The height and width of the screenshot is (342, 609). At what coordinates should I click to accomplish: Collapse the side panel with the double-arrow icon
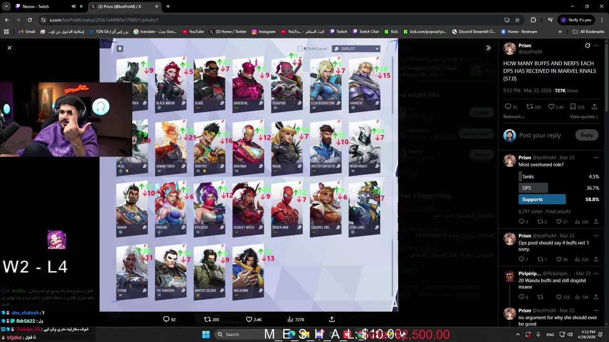(x=488, y=47)
